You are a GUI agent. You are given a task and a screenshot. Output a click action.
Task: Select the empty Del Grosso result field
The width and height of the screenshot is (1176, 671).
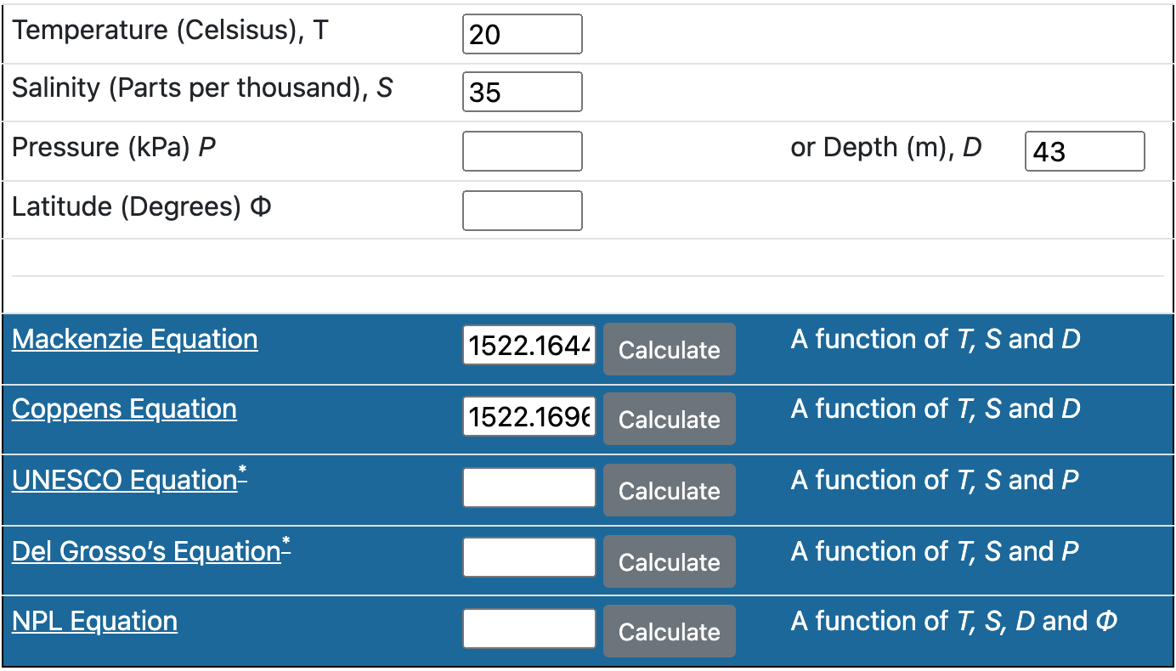[x=529, y=558]
